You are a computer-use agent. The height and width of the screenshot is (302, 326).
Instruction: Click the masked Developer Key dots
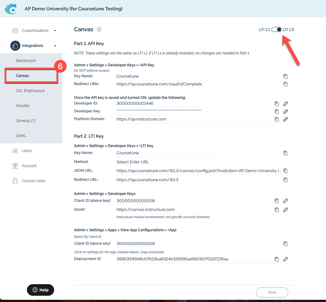pyautogui.click(x=159, y=110)
